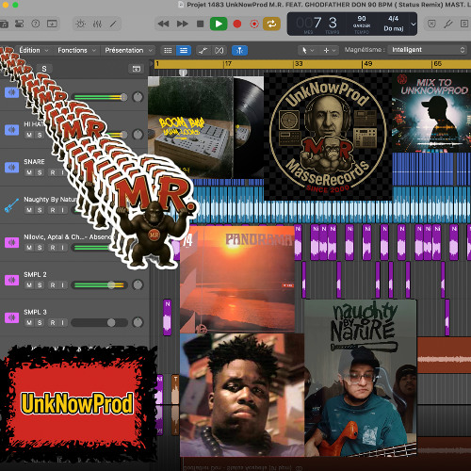Click the 4/4 time signature display
The width and height of the screenshot is (471, 471).
393,19
